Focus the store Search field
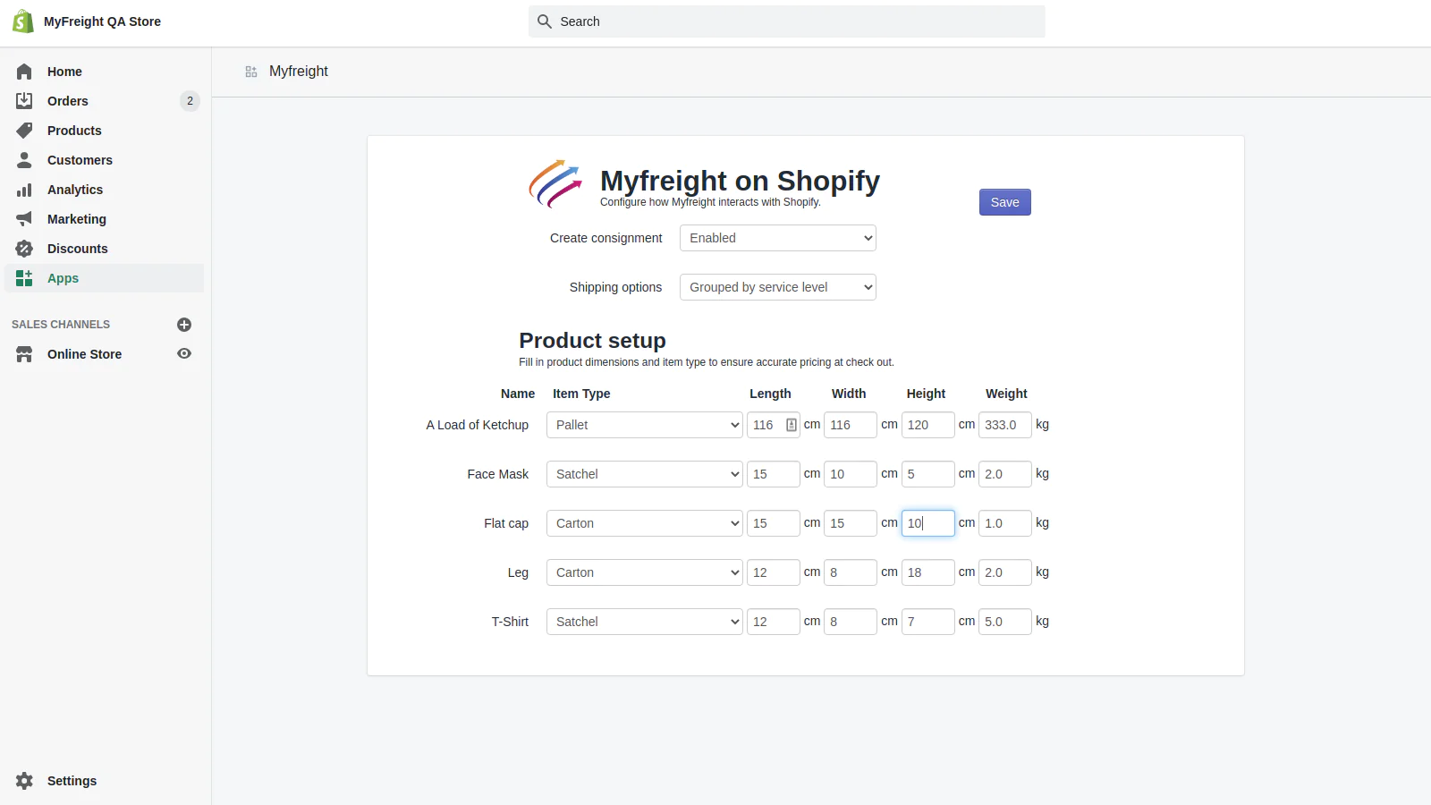This screenshot has height=805, width=1431. 787,21
